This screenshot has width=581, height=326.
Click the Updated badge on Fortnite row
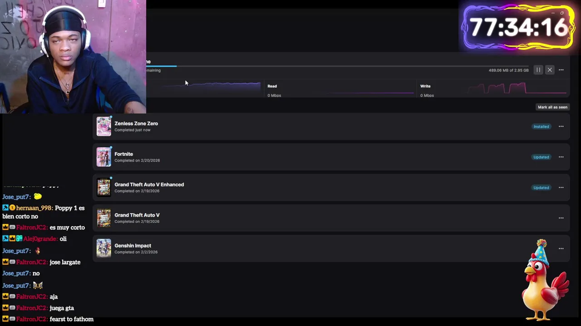click(541, 157)
